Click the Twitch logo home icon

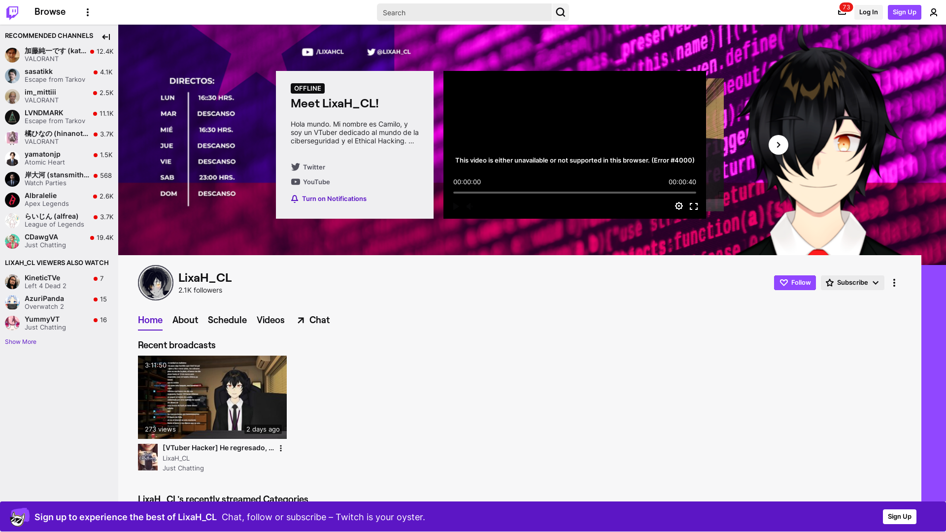click(x=12, y=12)
